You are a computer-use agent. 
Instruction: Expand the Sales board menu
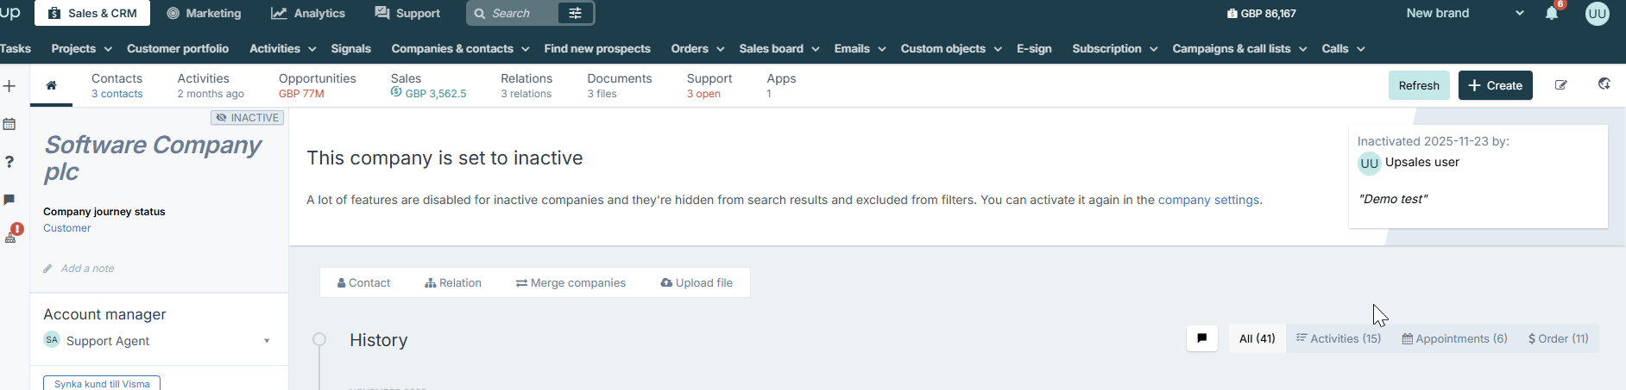pos(779,48)
